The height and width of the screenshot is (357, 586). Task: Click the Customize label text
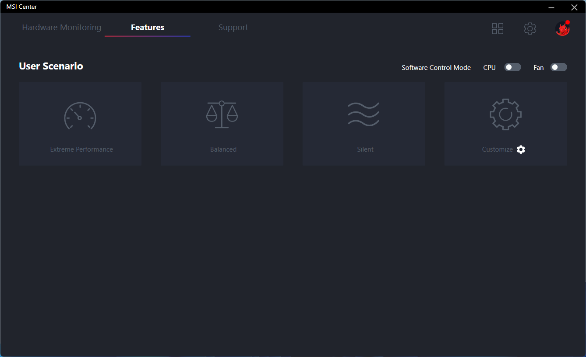498,149
